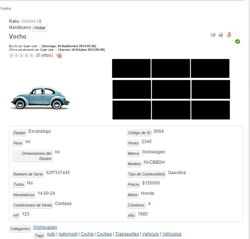Screen dimensions: 250x239
Task: Click the price $150000
Action: [151, 183]
